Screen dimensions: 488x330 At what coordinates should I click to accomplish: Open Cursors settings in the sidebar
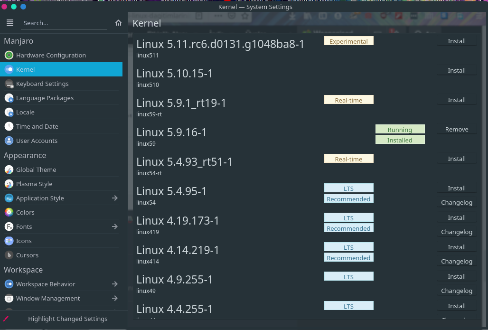pos(61,255)
